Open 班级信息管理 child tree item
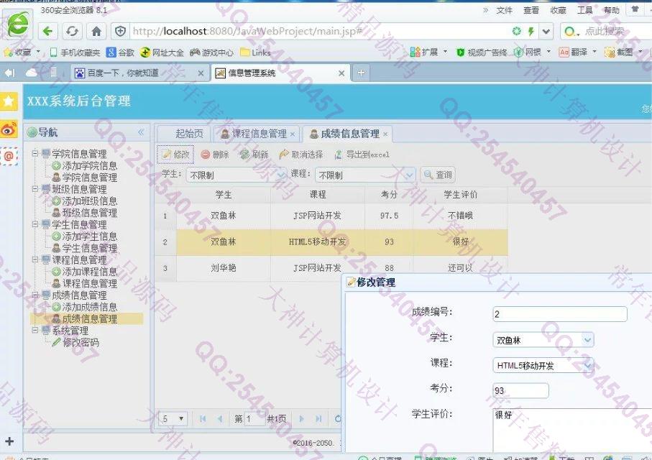The height and width of the screenshot is (460, 652). 84,213
